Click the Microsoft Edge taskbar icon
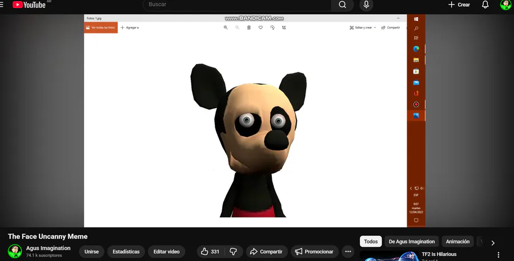Screen dimensions: 514x261 pos(416,49)
